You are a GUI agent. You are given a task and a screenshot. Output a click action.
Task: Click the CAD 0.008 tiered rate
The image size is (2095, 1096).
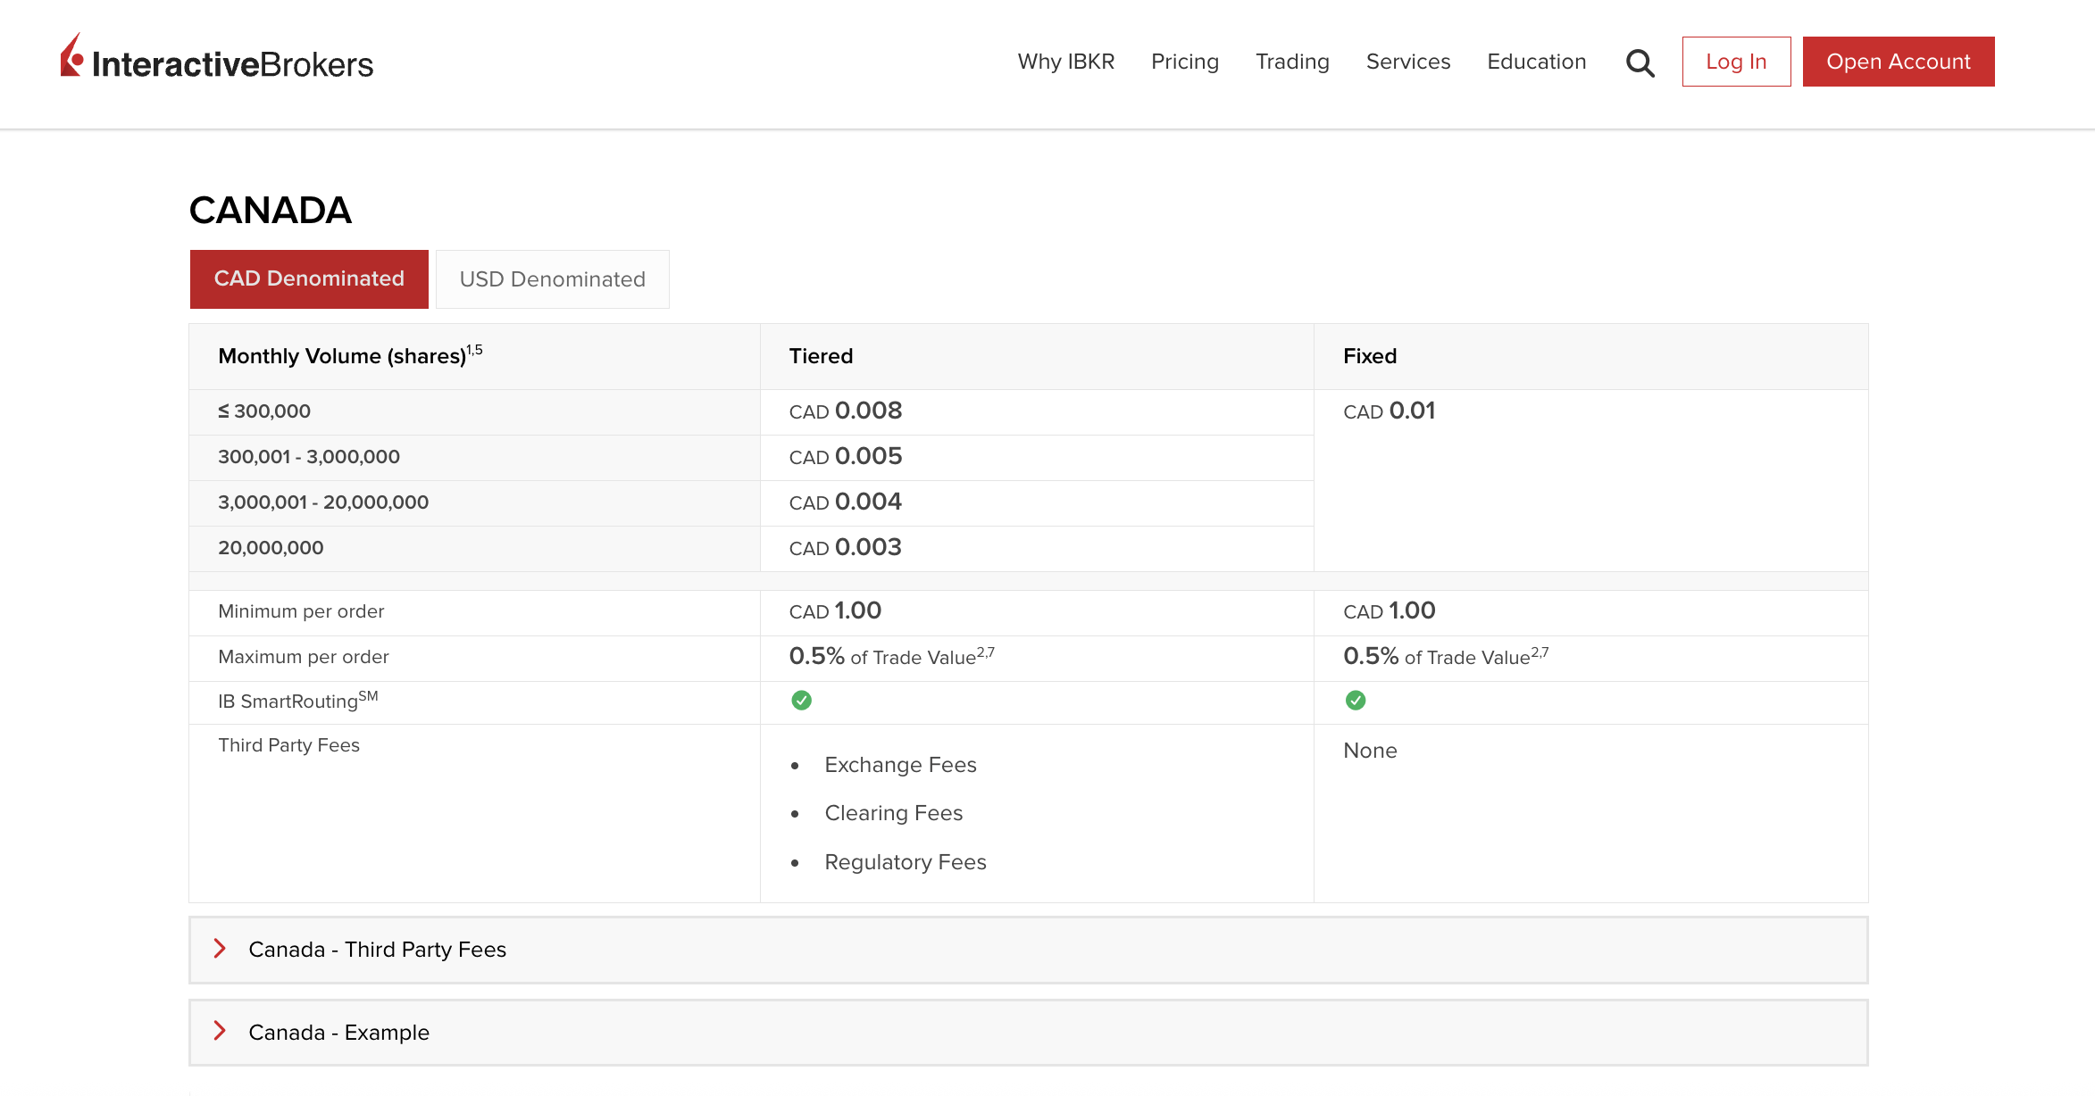tap(846, 411)
